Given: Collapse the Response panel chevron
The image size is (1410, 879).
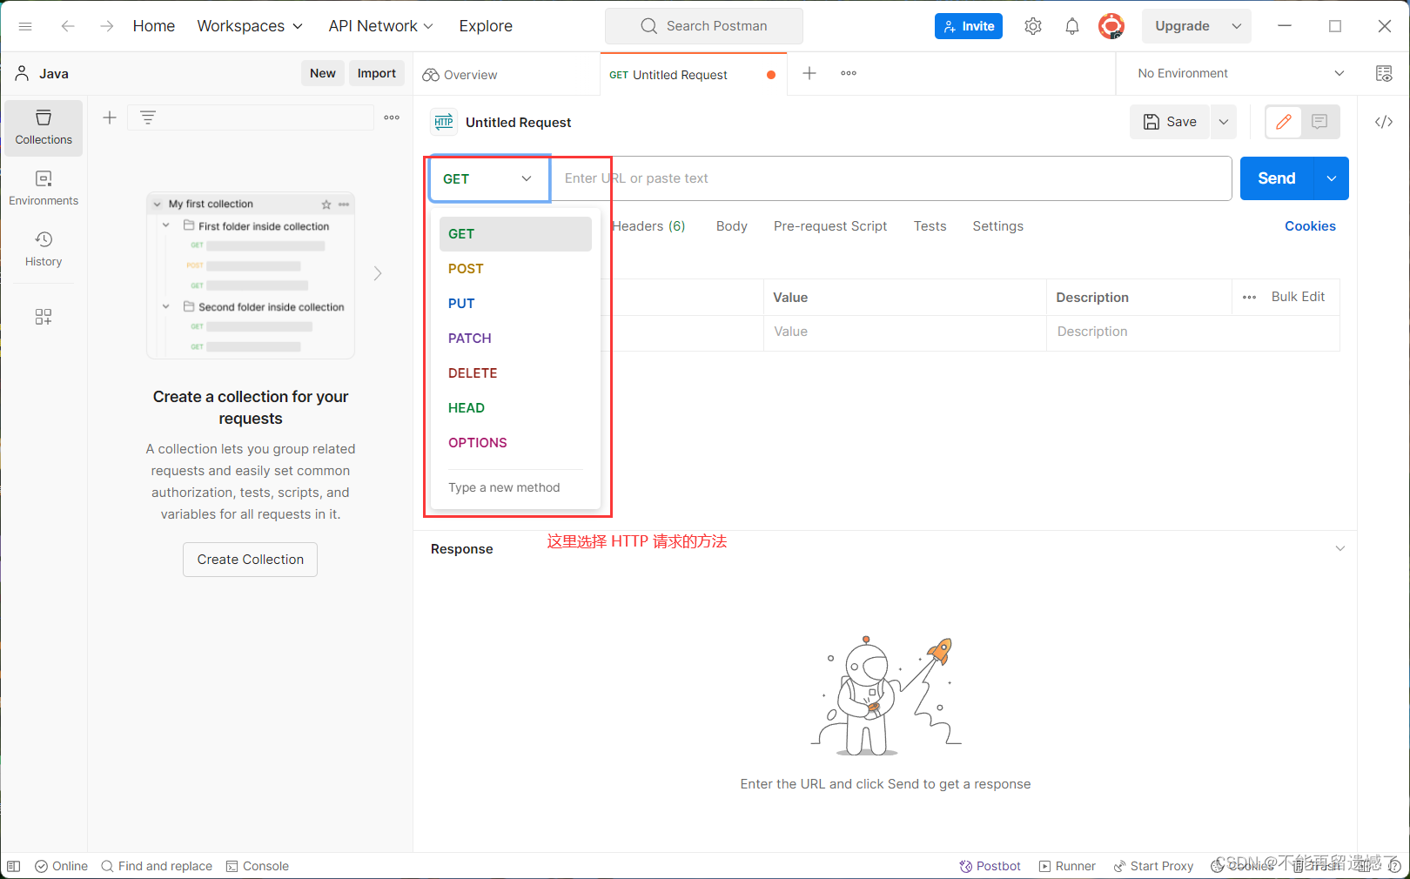Looking at the screenshot, I should [1340, 548].
